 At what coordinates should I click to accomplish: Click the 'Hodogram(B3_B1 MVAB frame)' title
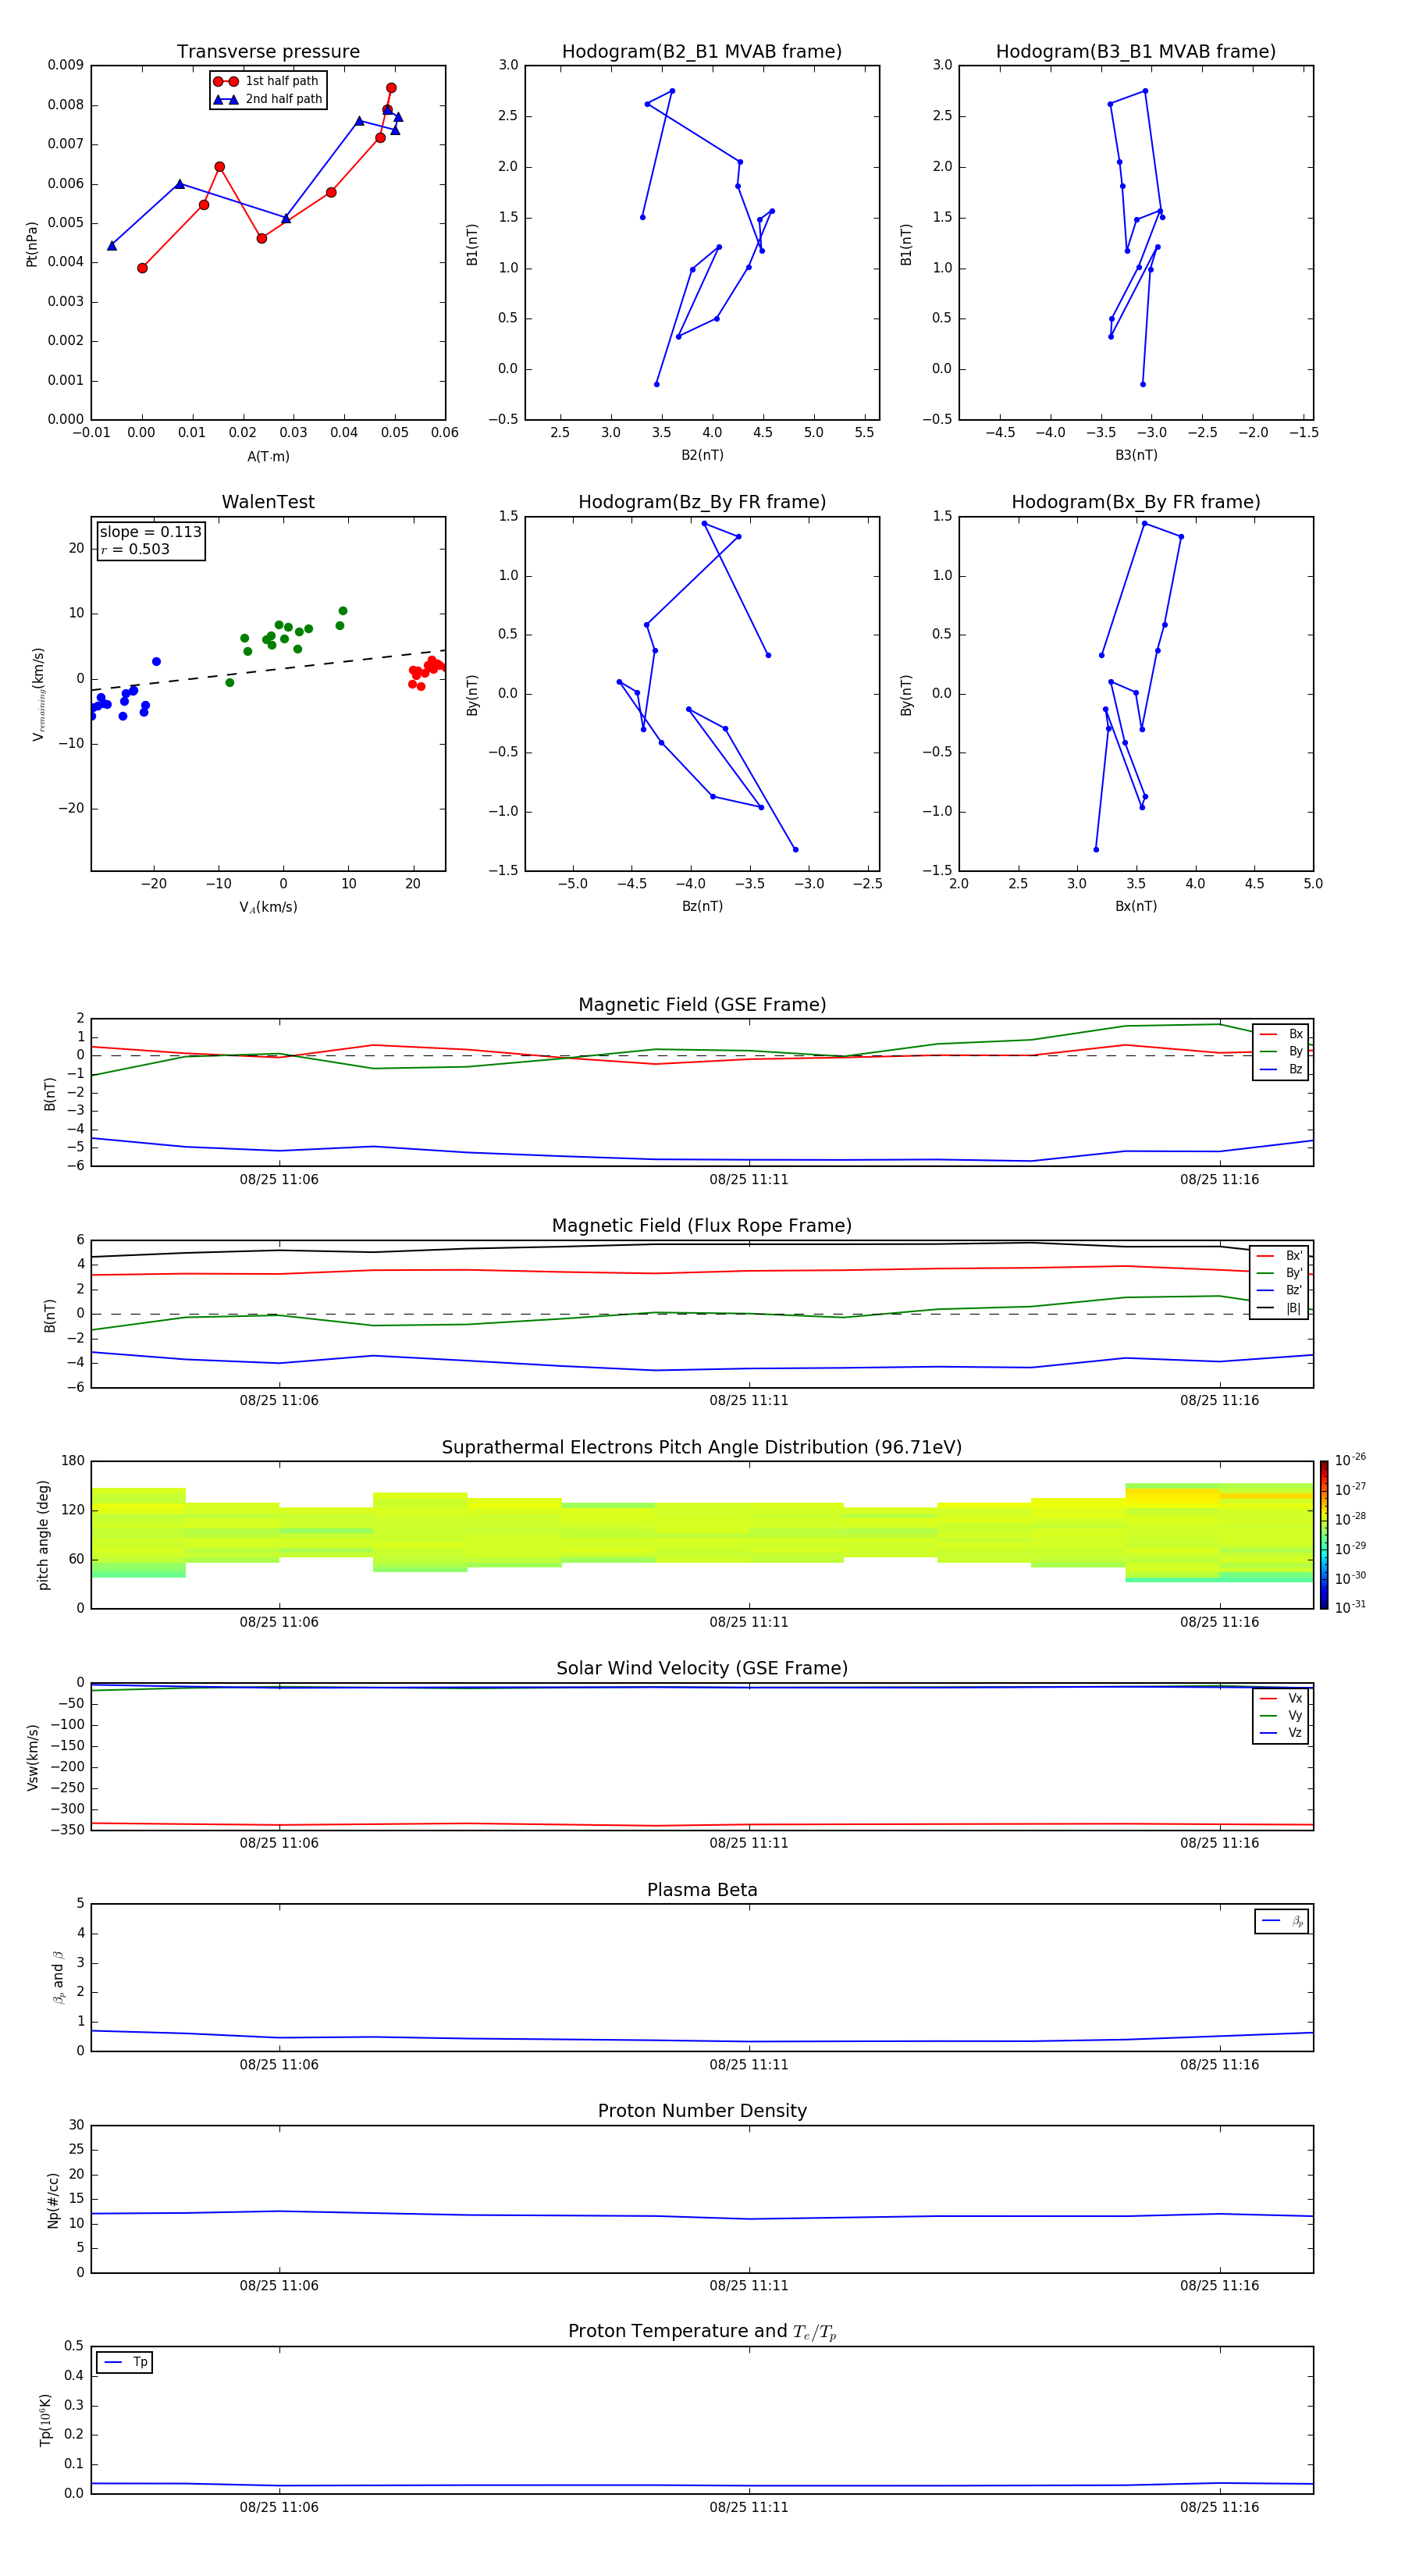[x=1136, y=51]
